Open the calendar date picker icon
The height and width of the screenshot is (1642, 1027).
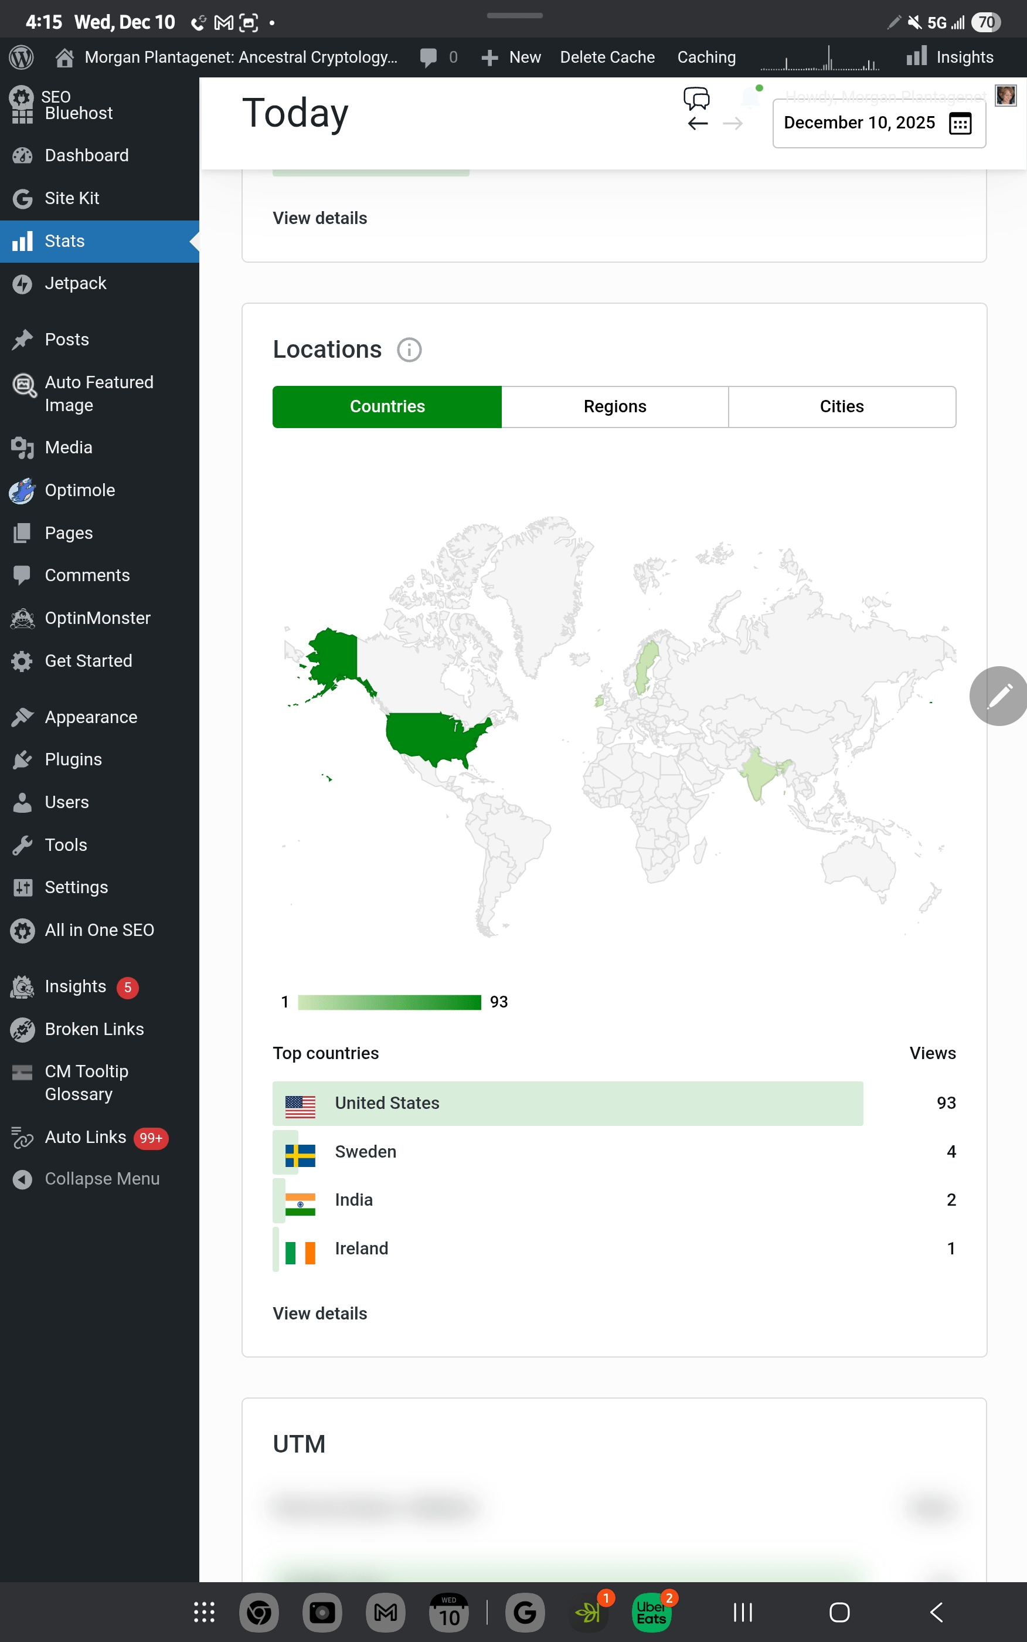pyautogui.click(x=960, y=123)
